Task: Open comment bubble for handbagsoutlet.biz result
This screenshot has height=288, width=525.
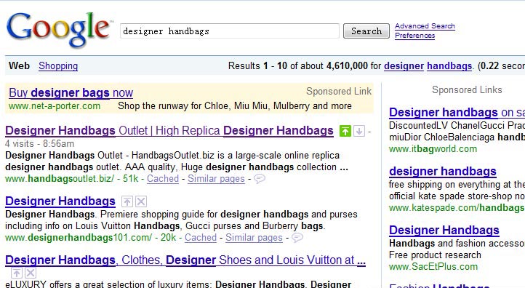Action: pyautogui.click(x=260, y=179)
